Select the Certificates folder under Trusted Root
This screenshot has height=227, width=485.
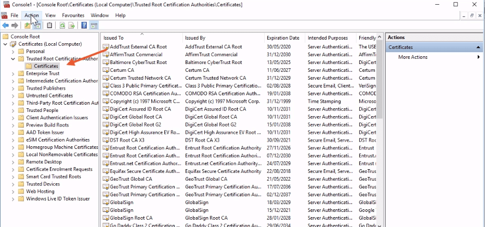tap(46, 66)
